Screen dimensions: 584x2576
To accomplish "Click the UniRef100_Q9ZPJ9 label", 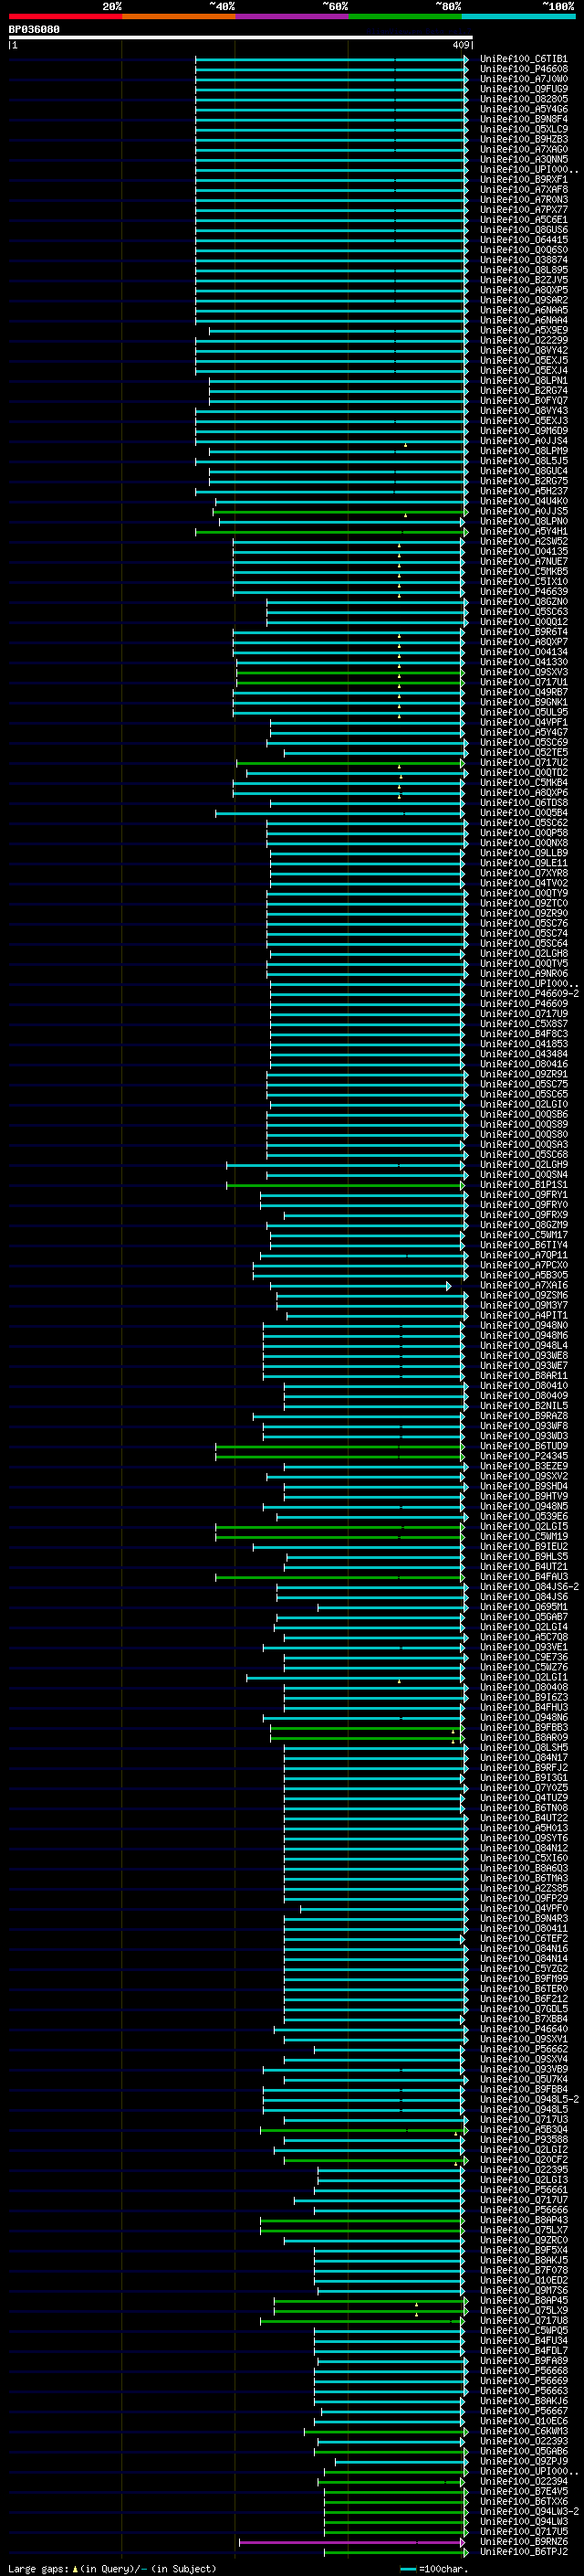I will point(524,2461).
